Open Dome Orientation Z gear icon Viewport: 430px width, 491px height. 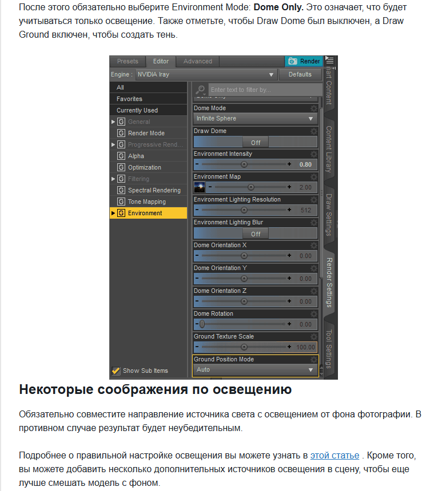click(x=314, y=291)
